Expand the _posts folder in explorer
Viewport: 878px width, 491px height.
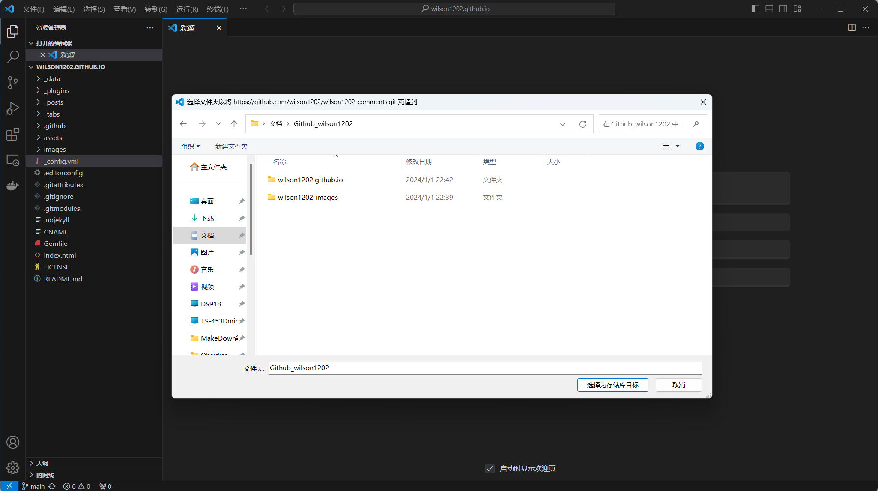click(54, 102)
